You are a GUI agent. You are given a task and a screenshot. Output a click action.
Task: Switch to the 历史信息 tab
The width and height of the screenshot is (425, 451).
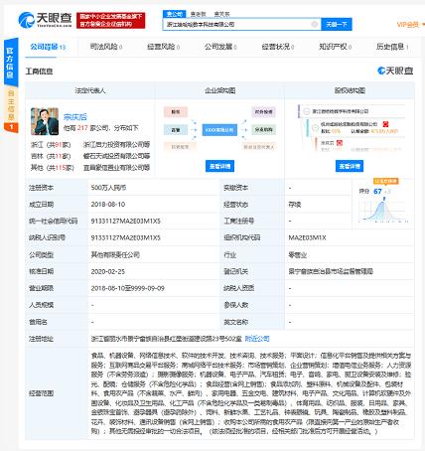[392, 47]
